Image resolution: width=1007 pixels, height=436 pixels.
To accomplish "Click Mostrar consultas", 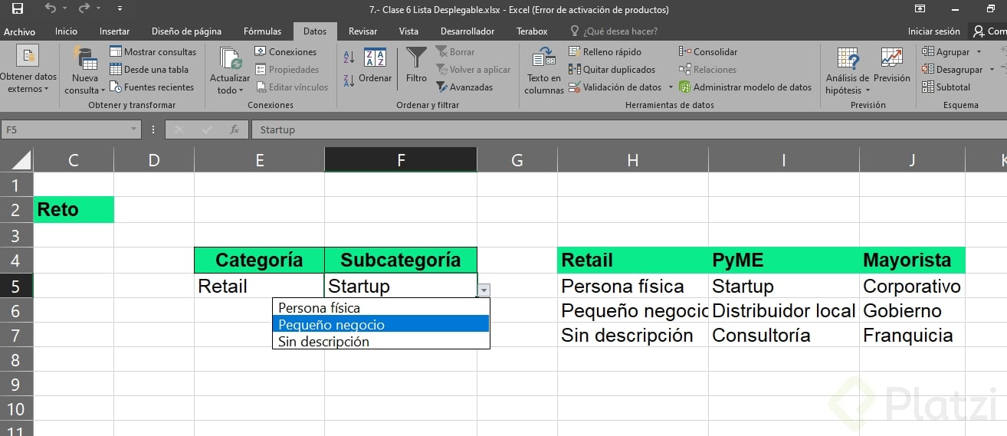I will tap(153, 52).
